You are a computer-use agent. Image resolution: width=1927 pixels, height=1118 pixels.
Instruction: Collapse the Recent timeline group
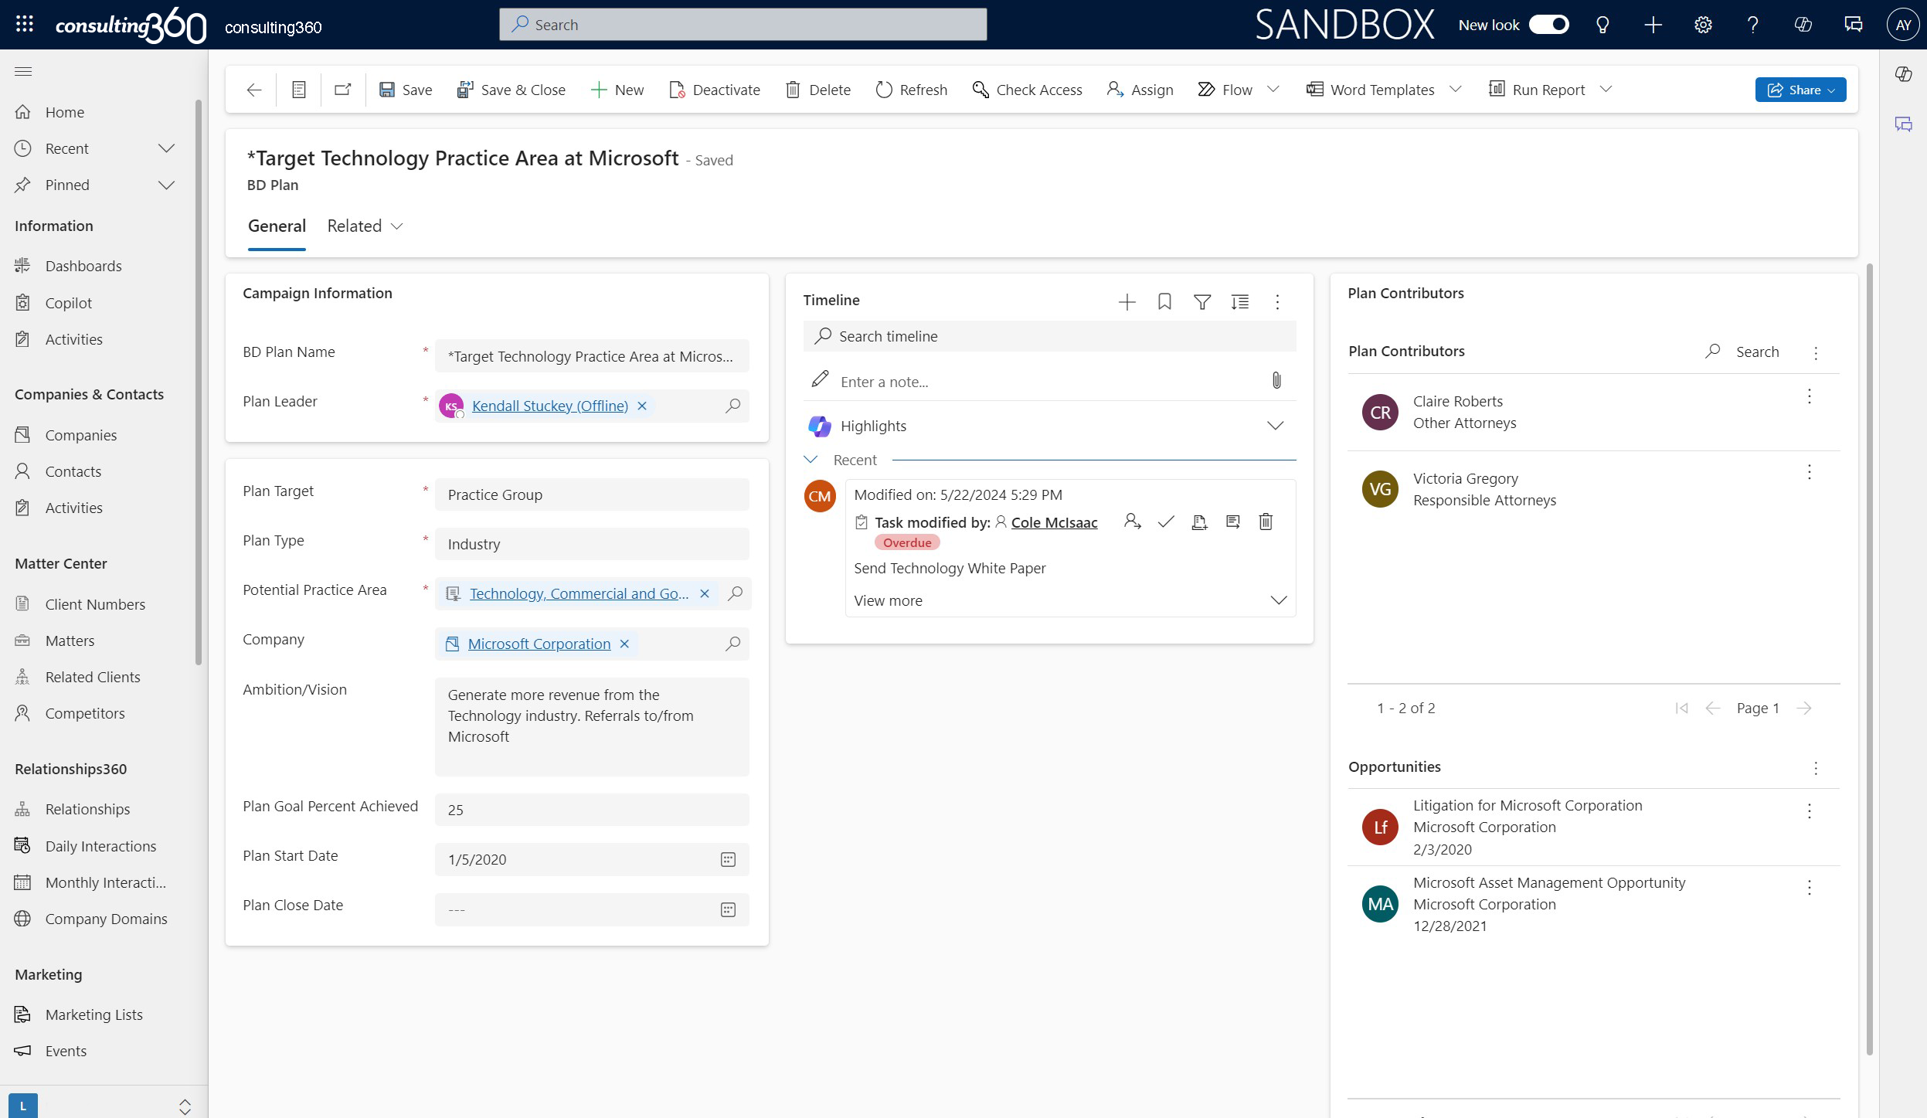[x=811, y=460]
